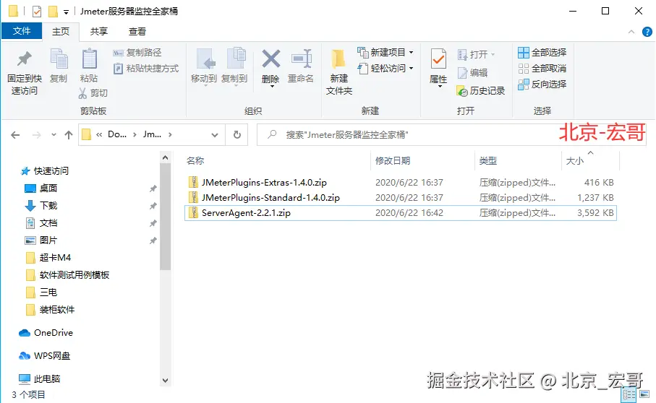Click the Help question mark icon

(x=647, y=32)
